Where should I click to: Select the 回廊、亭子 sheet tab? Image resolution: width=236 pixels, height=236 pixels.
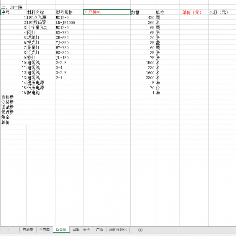click(81, 230)
